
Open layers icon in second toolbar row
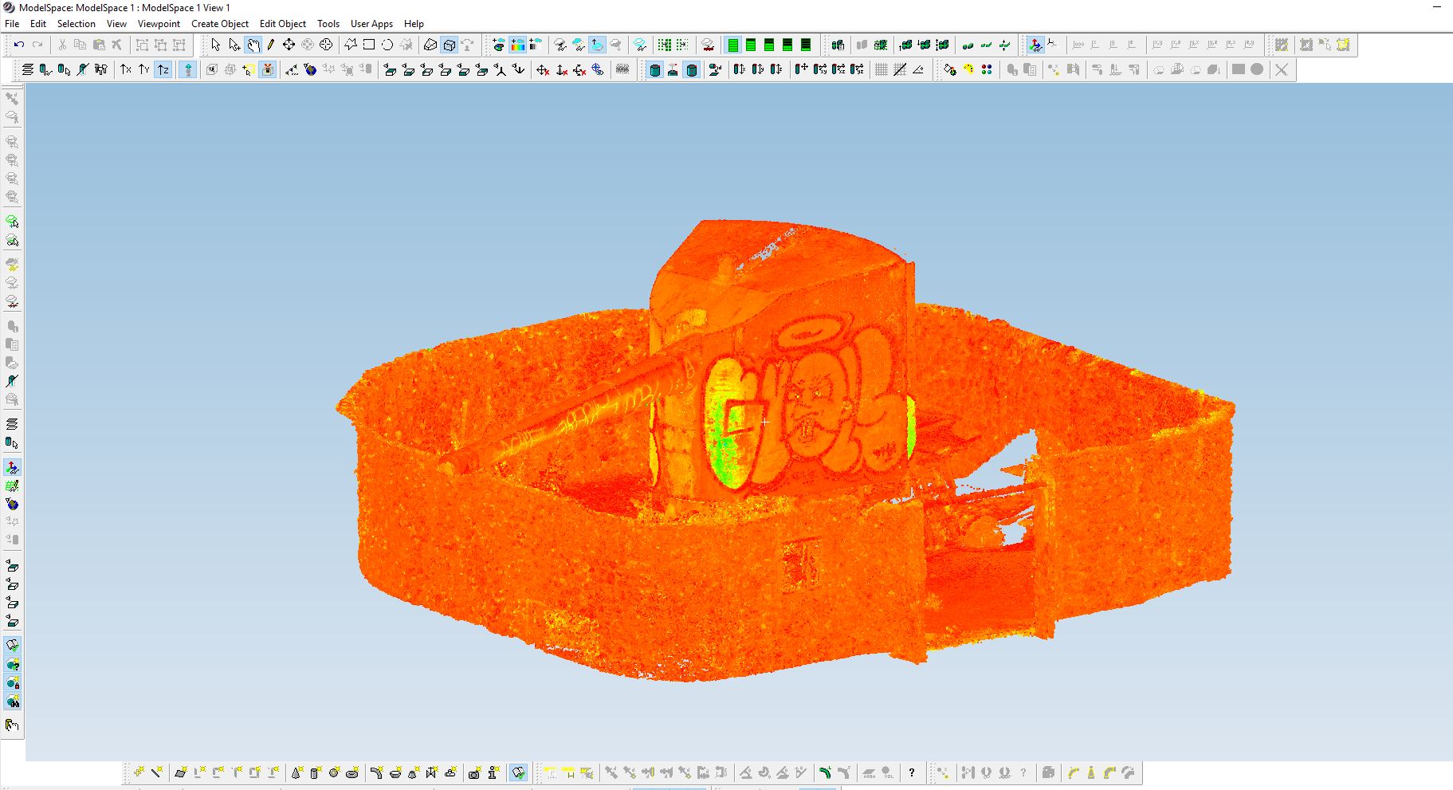click(28, 69)
